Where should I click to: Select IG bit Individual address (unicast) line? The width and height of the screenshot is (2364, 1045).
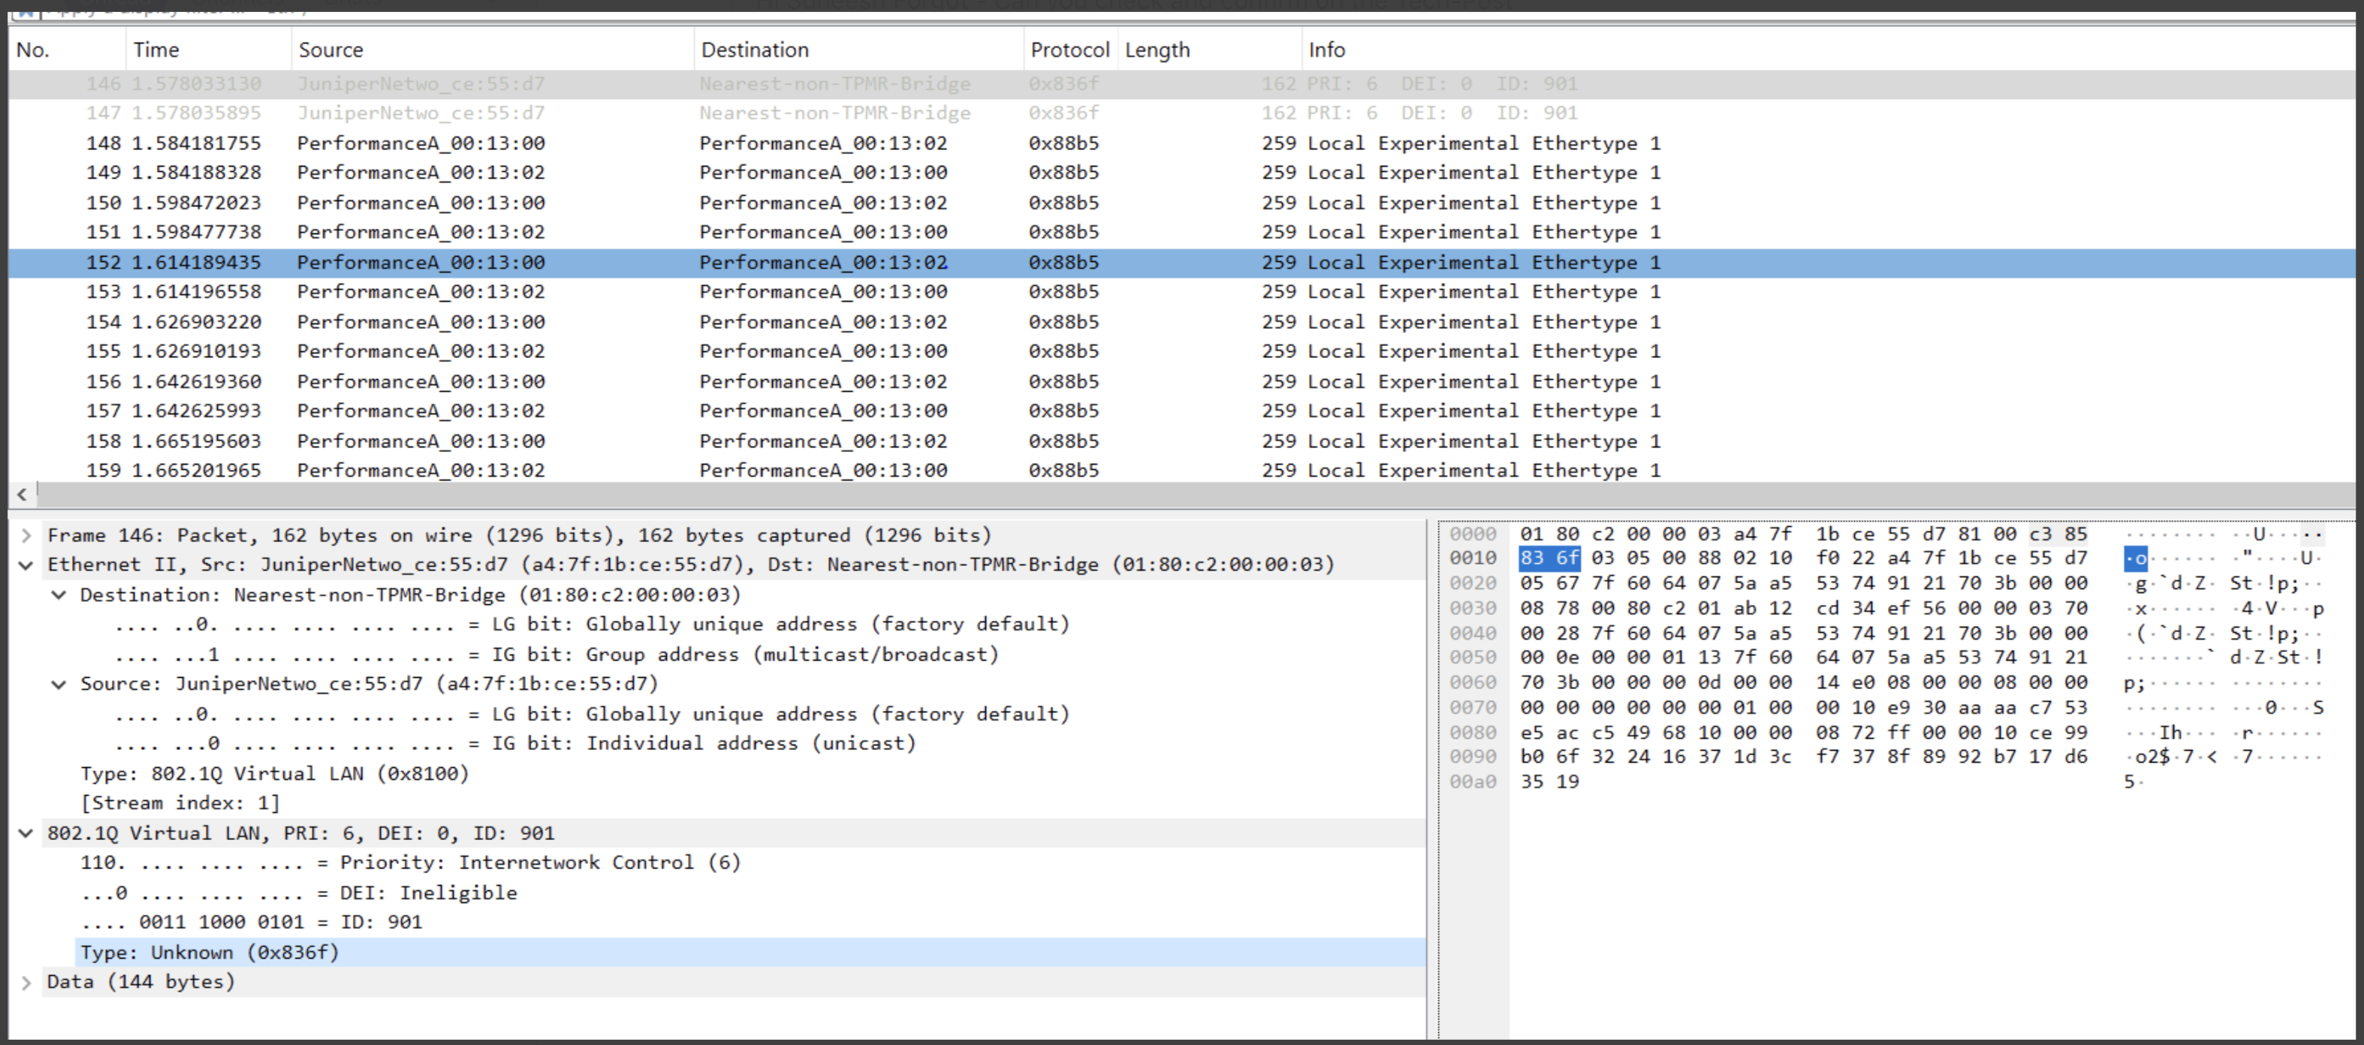tap(516, 743)
